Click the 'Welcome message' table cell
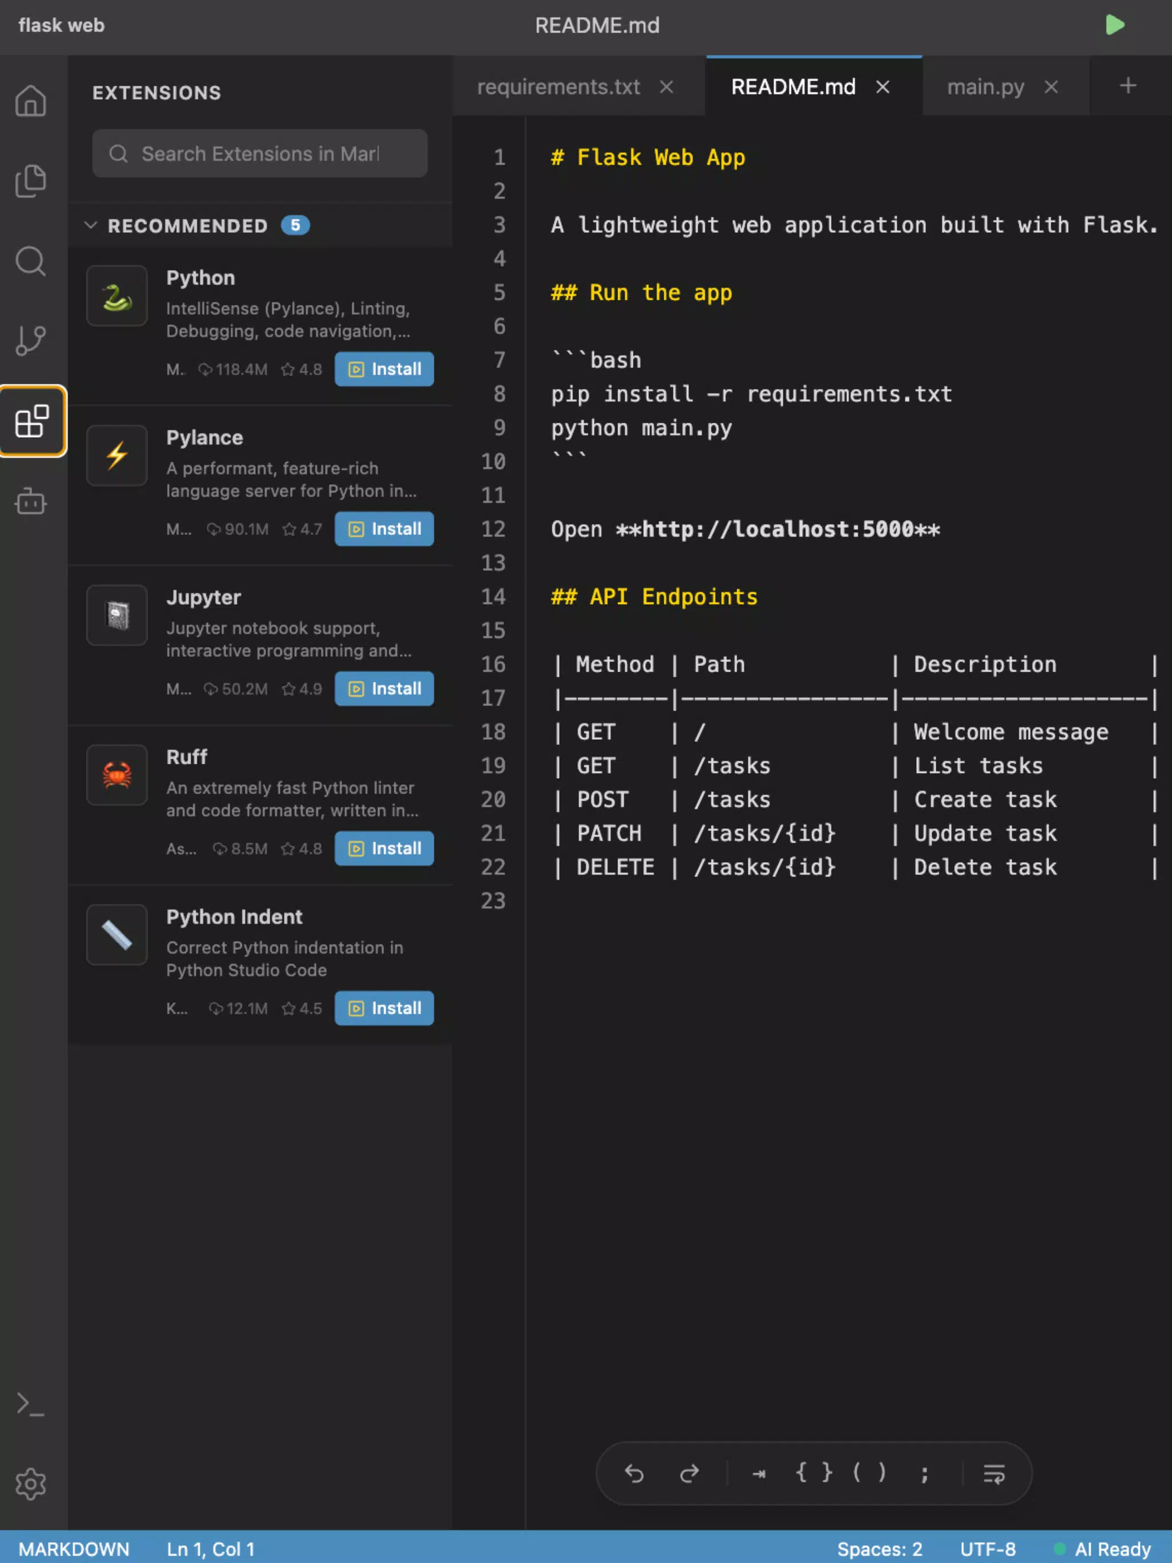The width and height of the screenshot is (1172, 1563). (1011, 732)
